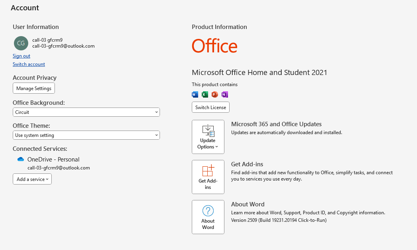Open the Office Background dropdown
417x250 pixels.
(86, 112)
